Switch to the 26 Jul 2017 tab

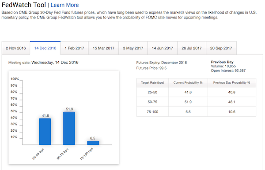pos(192,48)
